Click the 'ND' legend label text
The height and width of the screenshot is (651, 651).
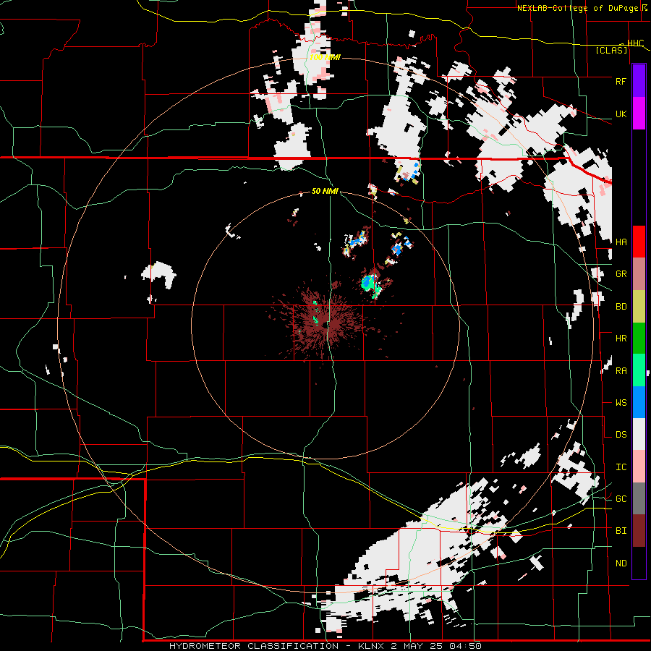pos(621,563)
